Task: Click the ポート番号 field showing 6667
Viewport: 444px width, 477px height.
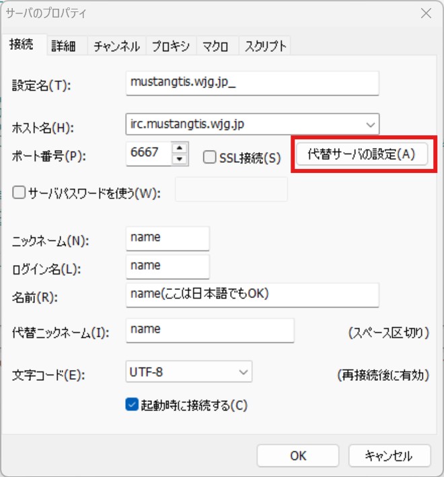Action: (149, 153)
